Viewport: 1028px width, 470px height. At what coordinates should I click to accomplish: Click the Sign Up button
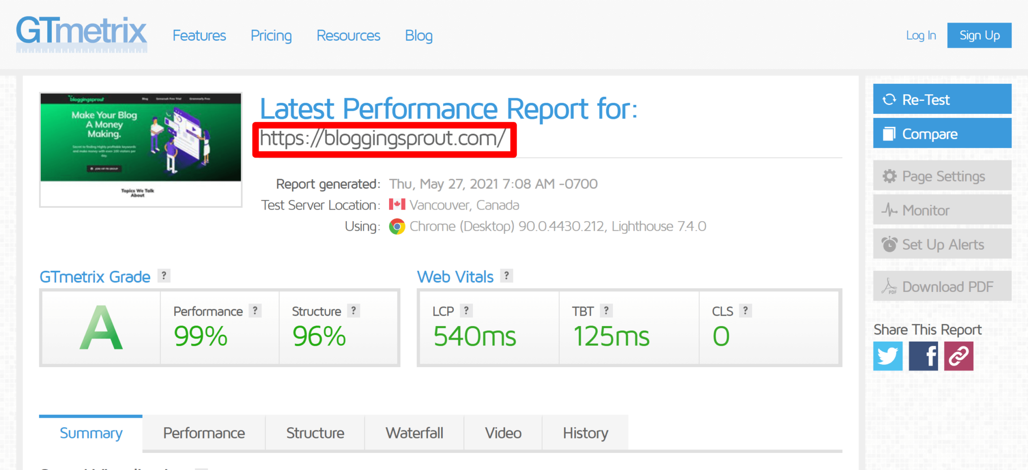pyautogui.click(x=979, y=36)
